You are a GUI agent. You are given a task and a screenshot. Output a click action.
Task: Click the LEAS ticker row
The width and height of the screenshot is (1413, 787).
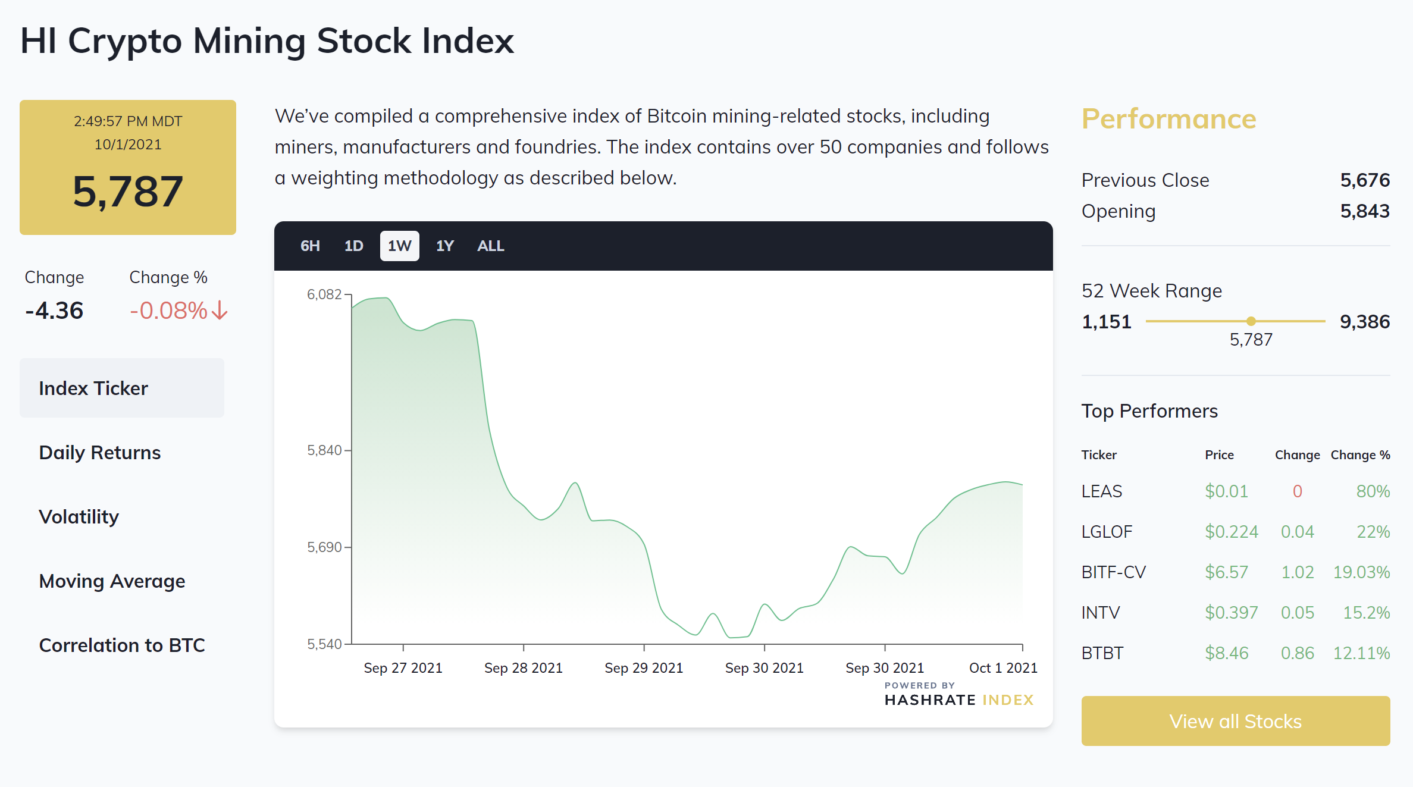coord(1101,491)
